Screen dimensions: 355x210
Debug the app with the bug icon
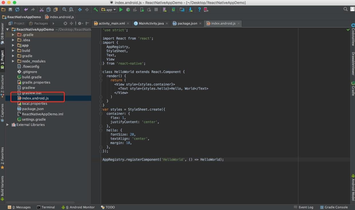pos(128,9)
